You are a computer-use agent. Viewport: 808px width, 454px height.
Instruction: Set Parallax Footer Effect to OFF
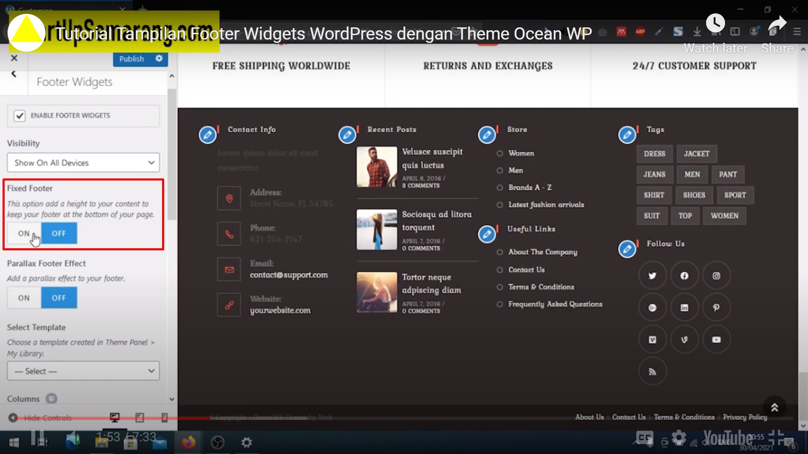point(59,298)
